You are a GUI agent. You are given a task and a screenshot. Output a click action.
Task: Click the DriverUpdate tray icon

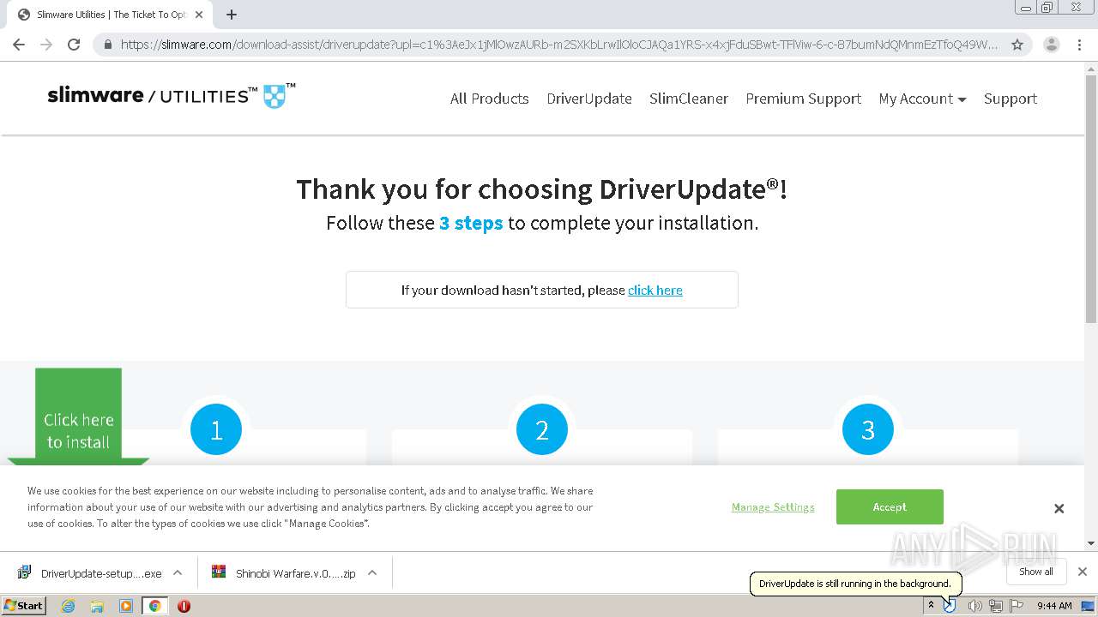coord(950,606)
